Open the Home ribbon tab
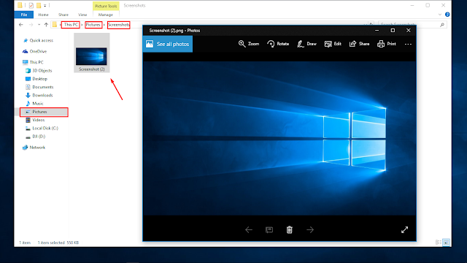The height and width of the screenshot is (263, 467). point(43,15)
